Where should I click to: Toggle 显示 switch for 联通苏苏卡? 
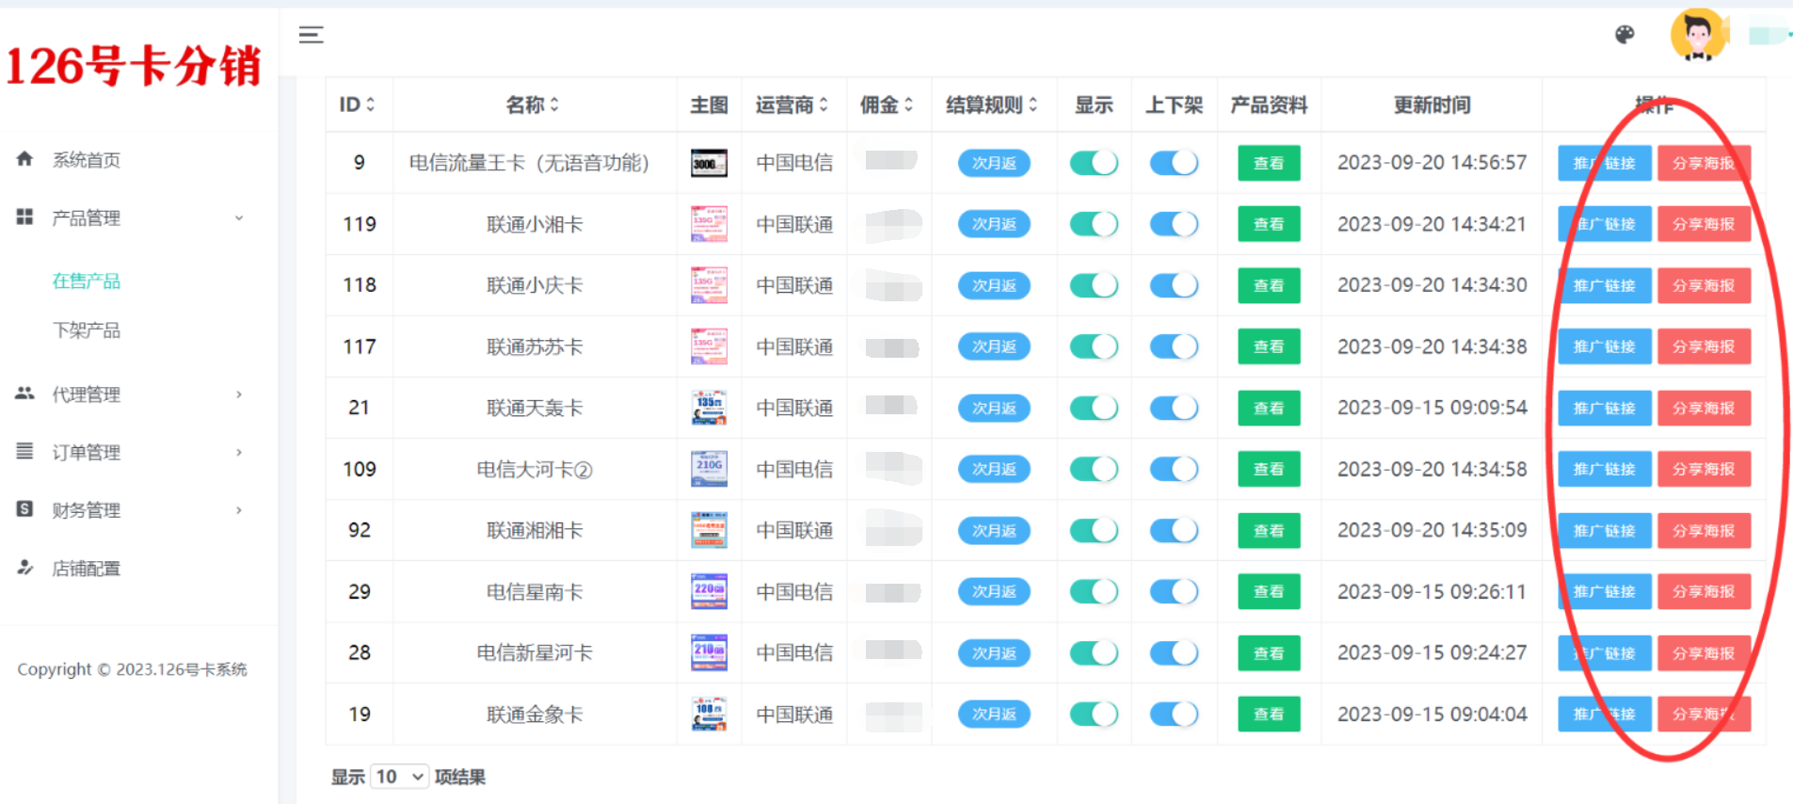point(1094,346)
